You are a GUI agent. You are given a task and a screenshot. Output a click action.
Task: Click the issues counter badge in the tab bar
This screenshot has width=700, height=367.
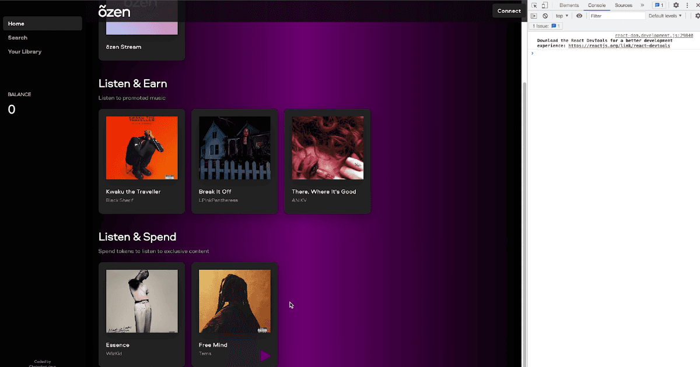point(659,5)
